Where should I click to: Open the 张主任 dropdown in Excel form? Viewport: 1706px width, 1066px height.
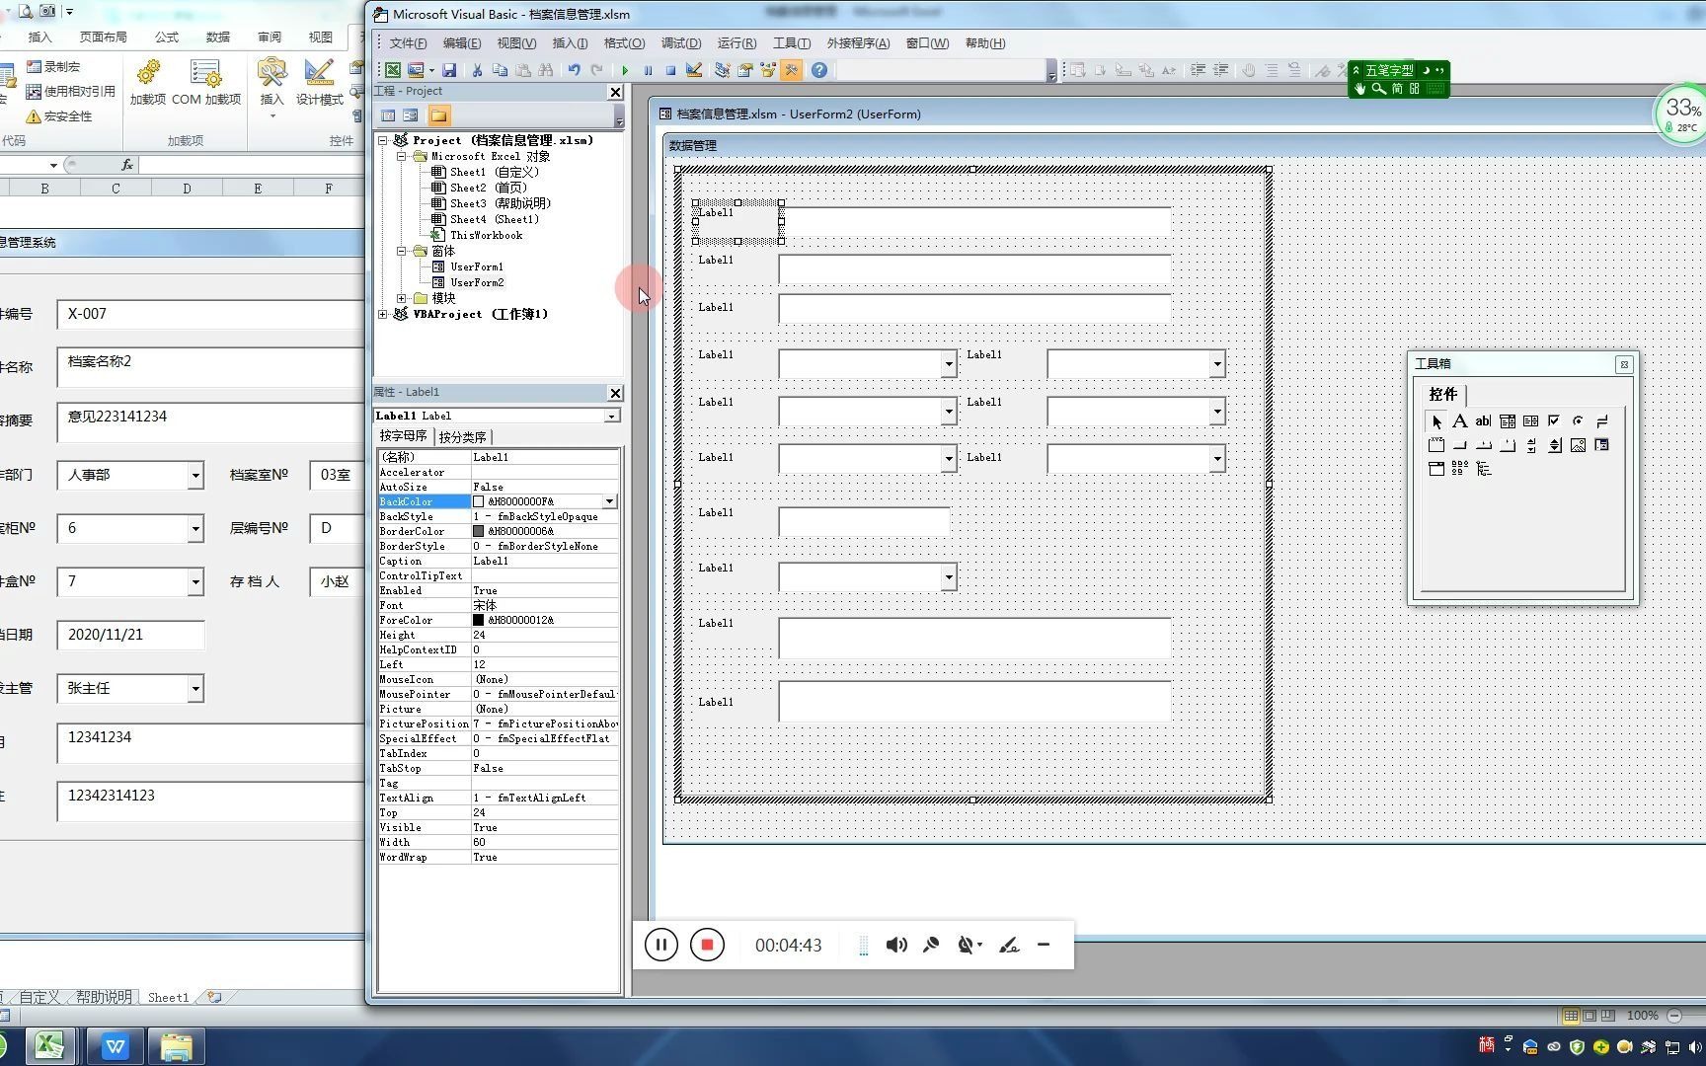[x=195, y=688]
